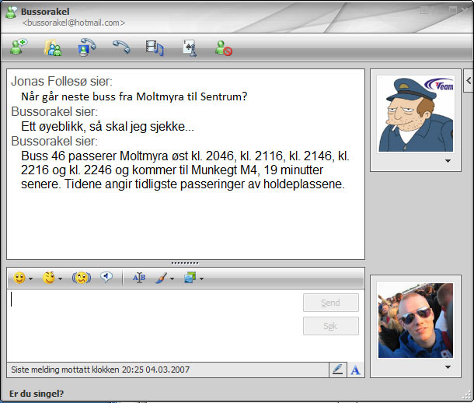Click the Søk button
This screenshot has width=474, height=403.
pyautogui.click(x=331, y=326)
